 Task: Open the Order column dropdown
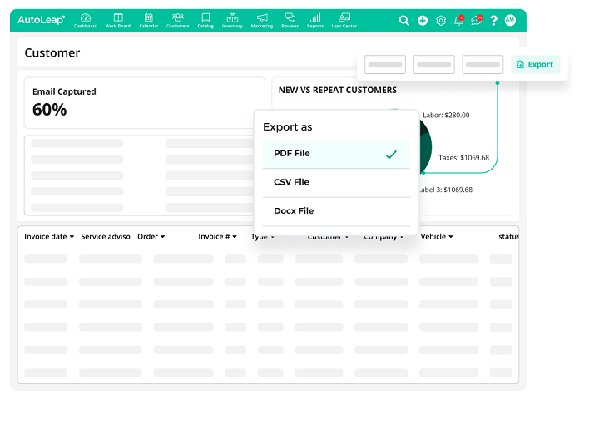(151, 237)
